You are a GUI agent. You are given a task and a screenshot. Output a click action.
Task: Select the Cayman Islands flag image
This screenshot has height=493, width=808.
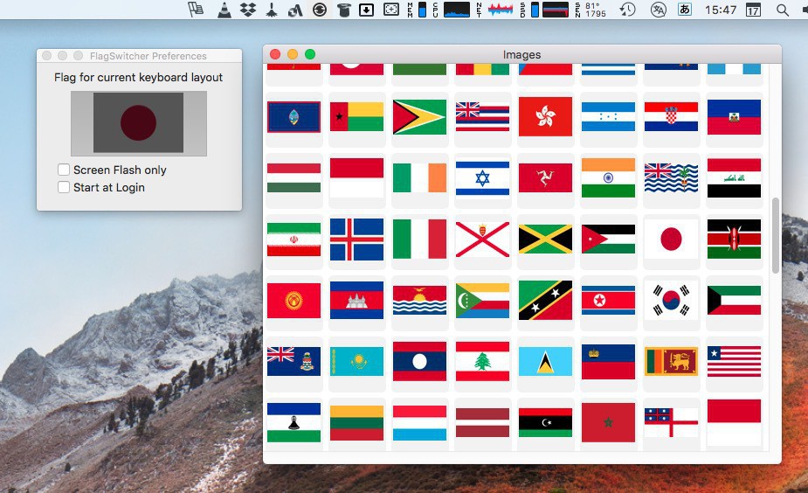[294, 361]
